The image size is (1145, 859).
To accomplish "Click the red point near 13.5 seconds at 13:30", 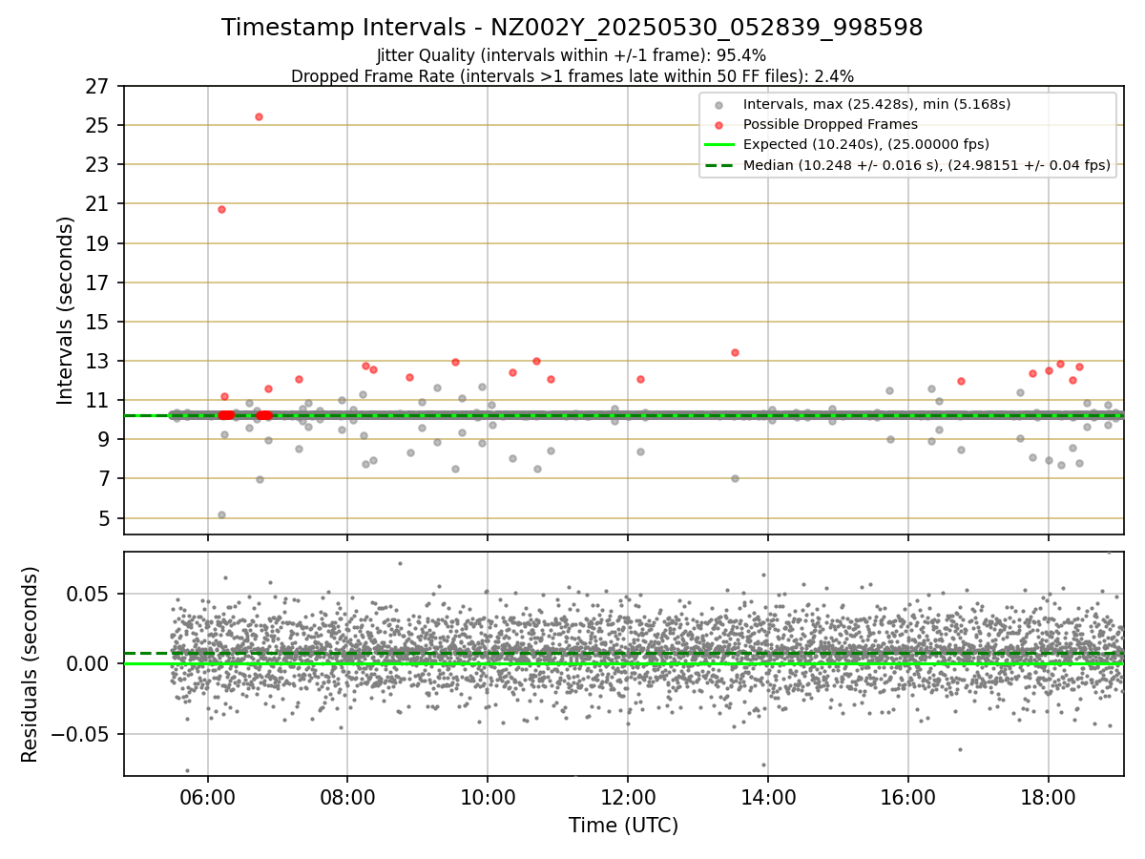I will (735, 352).
